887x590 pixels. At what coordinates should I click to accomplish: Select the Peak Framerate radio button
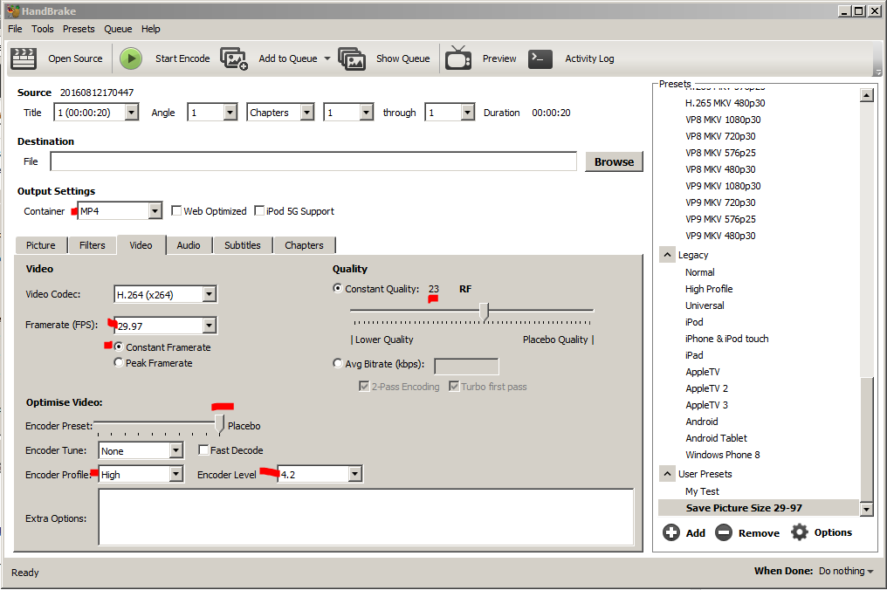(x=118, y=362)
